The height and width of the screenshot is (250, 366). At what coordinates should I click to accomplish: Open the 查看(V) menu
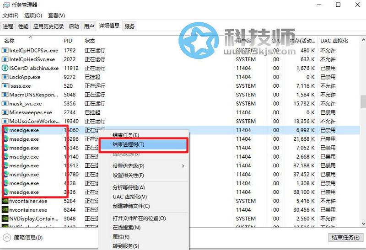(x=56, y=16)
